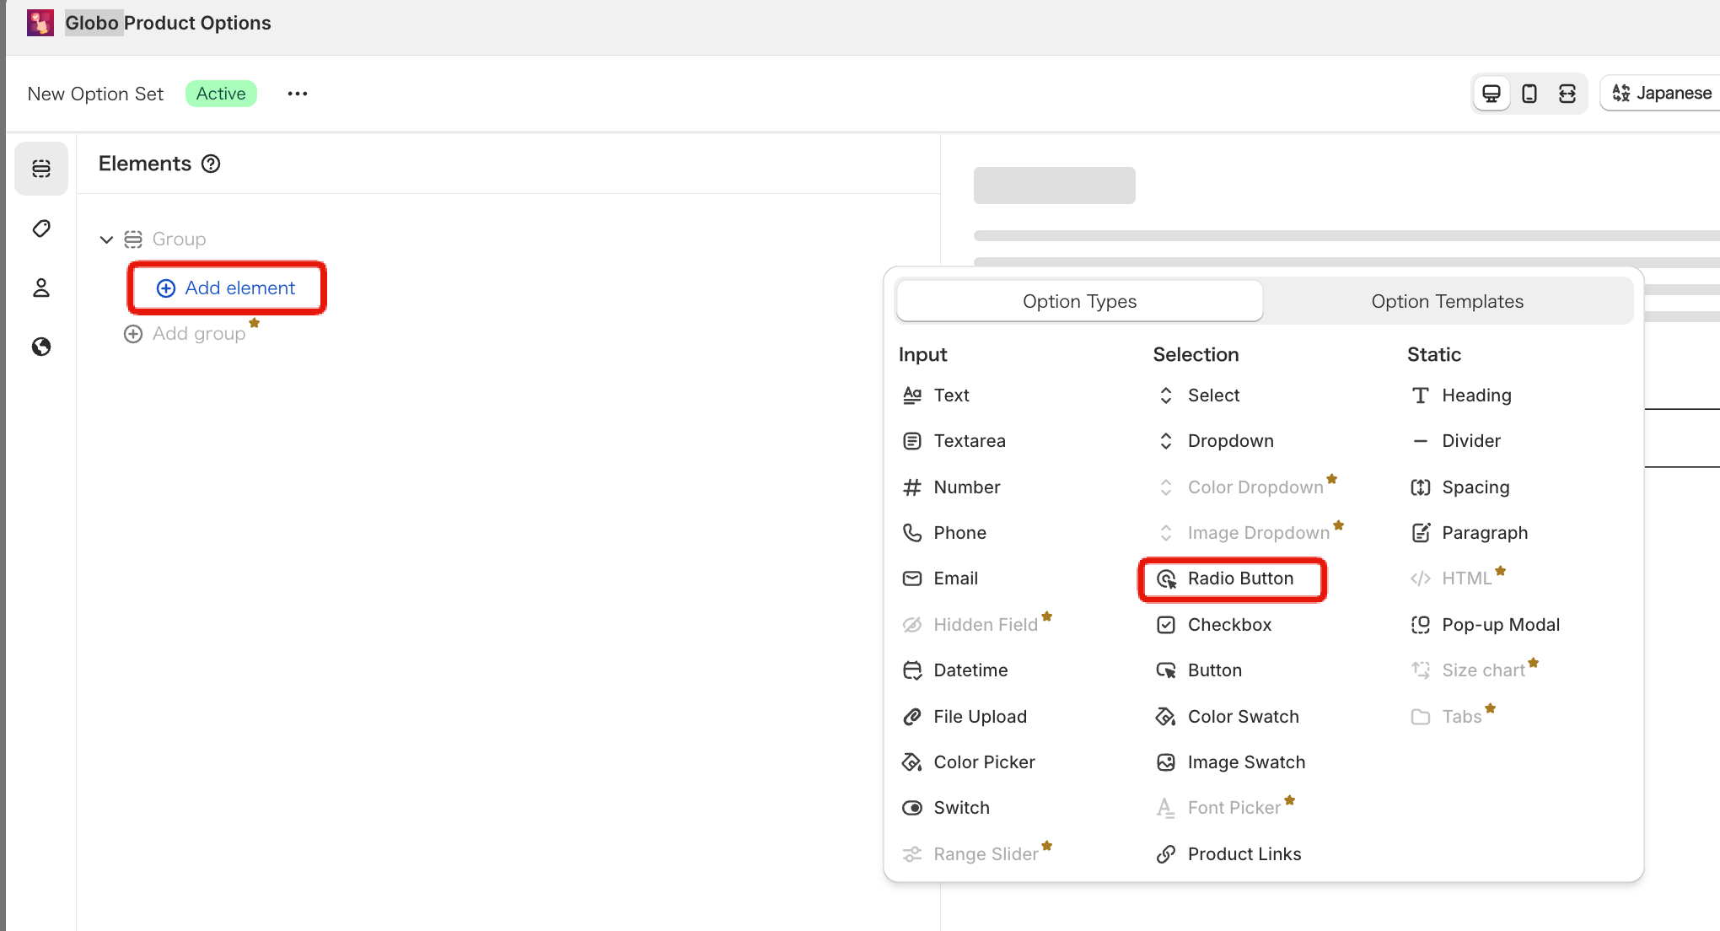This screenshot has height=931, width=1720.
Task: Open the globe sidebar icon
Action: tap(41, 347)
